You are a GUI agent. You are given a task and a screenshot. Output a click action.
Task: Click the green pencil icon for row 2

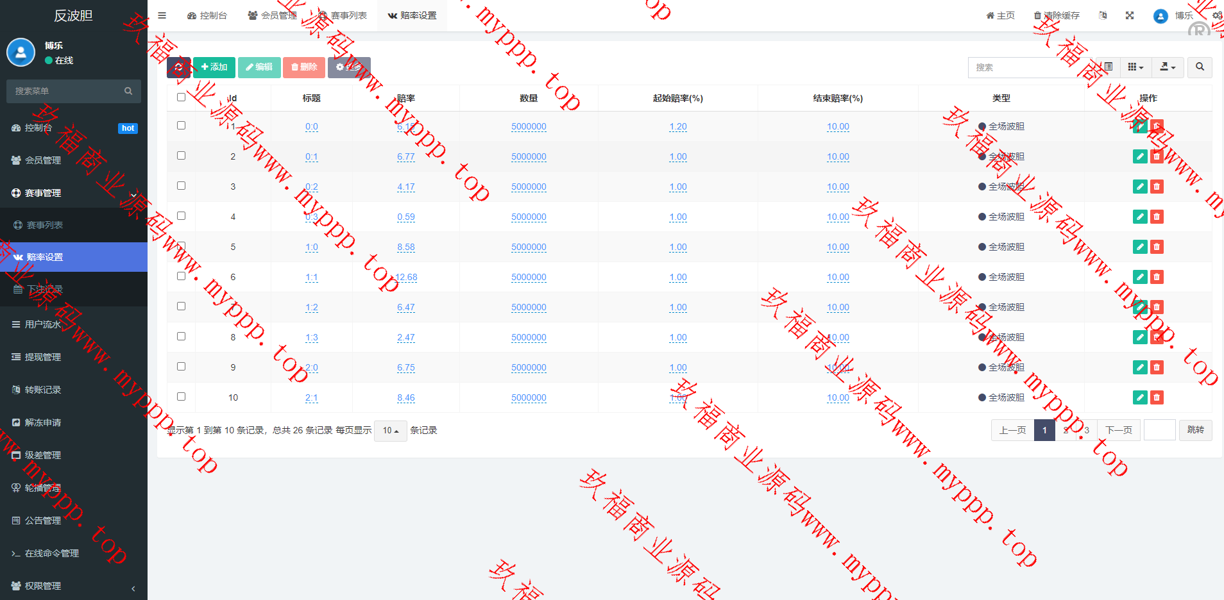click(x=1139, y=156)
